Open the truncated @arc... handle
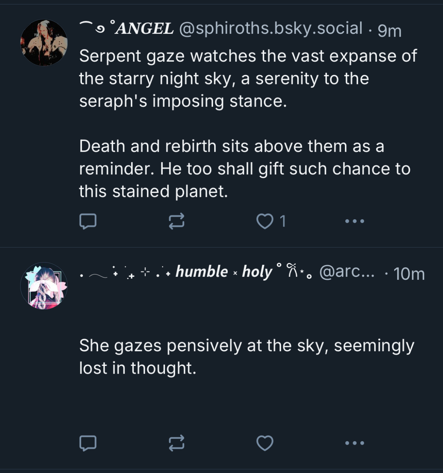The height and width of the screenshot is (473, 443). [347, 272]
